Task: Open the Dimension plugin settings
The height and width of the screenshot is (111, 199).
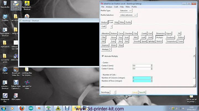Action: click(160, 34)
